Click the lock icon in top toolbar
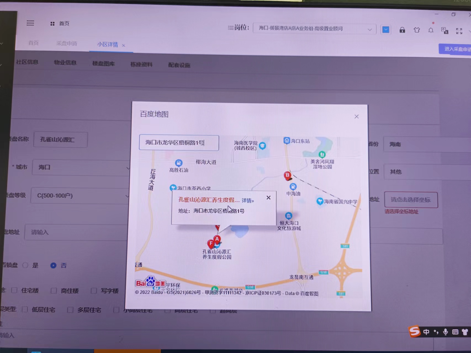This screenshot has width=471, height=353. coord(402,30)
